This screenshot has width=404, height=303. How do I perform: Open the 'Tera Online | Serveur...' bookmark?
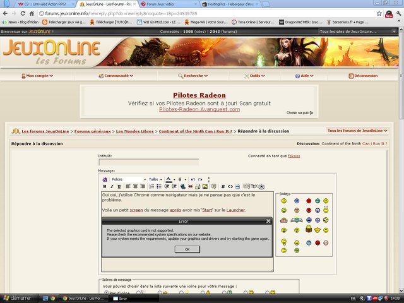pyautogui.click(x=253, y=22)
